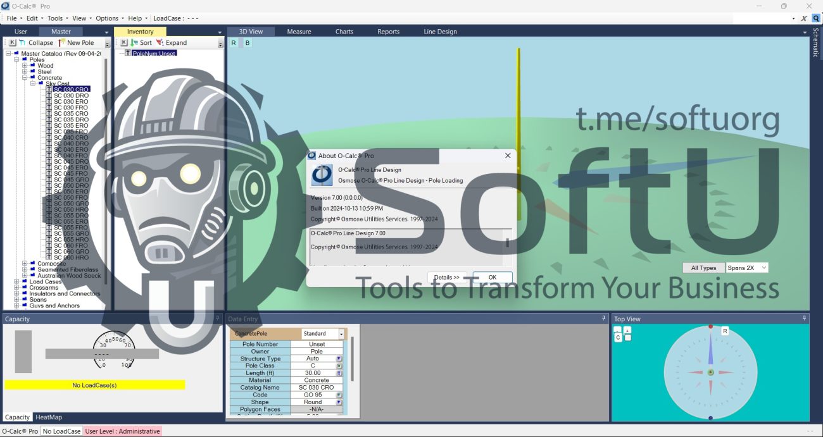Expand the Steel poles node
823x437 pixels.
[x=25, y=71]
